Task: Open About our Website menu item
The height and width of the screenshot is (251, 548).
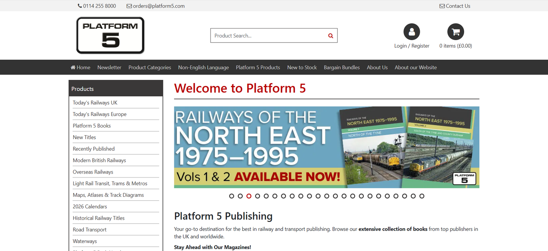Action: point(416,68)
